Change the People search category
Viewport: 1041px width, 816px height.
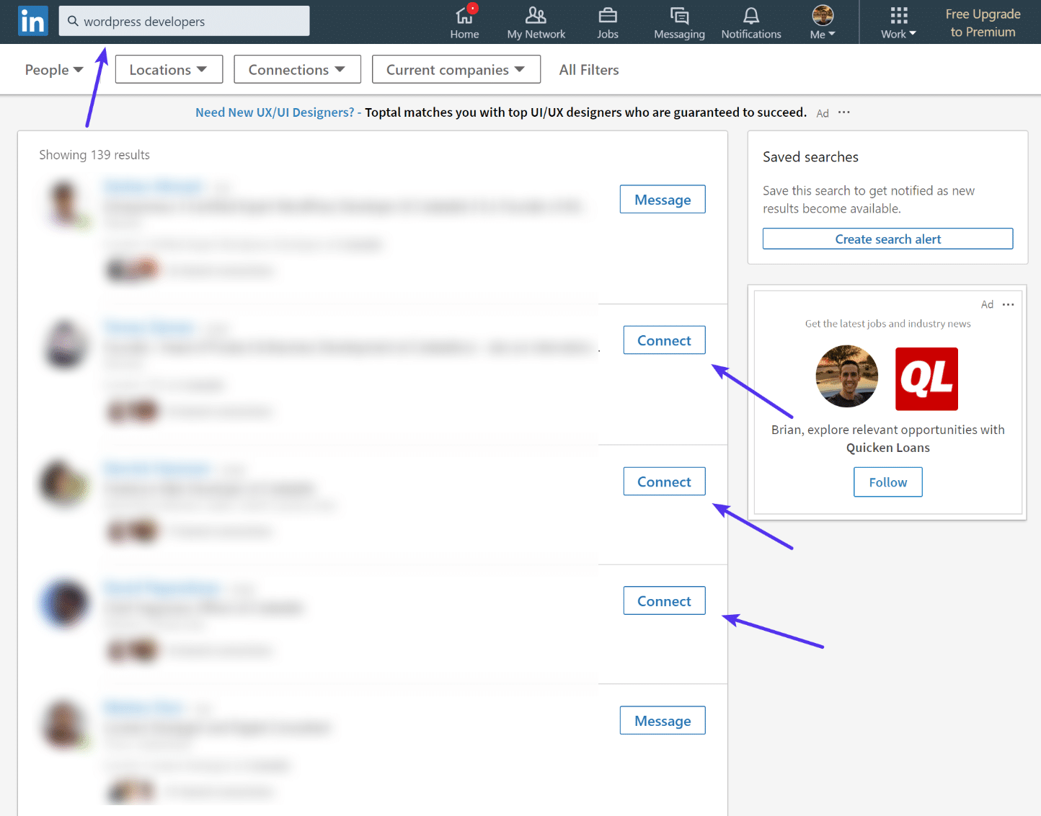[53, 69]
